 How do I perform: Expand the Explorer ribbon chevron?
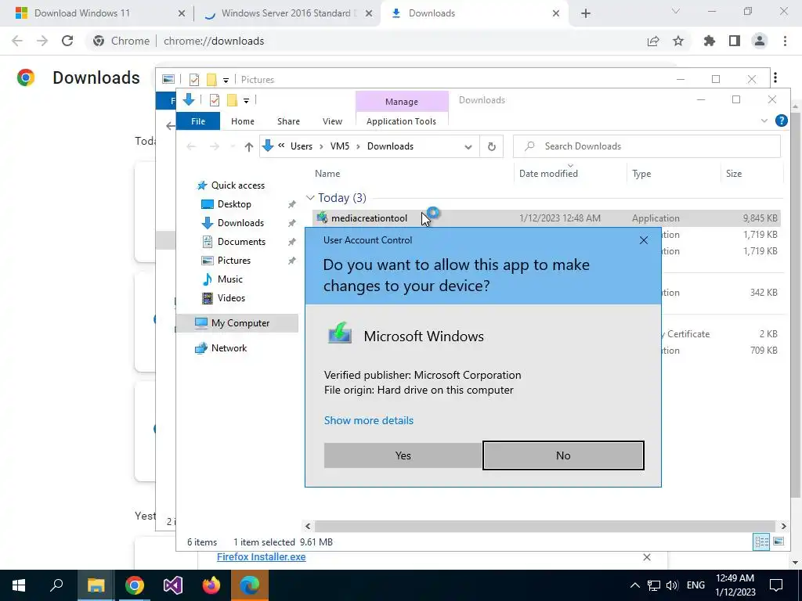[764, 121]
